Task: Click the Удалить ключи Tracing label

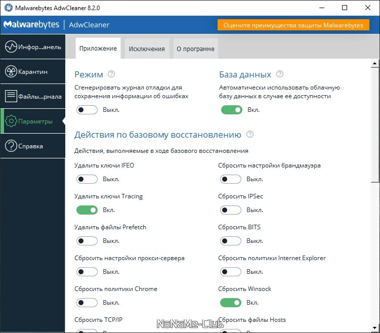Action: click(109, 196)
